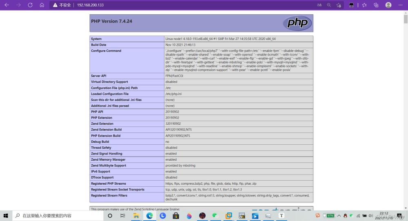The image size is (408, 221).
Task: Open the Collections panel
Action: coord(376,5)
